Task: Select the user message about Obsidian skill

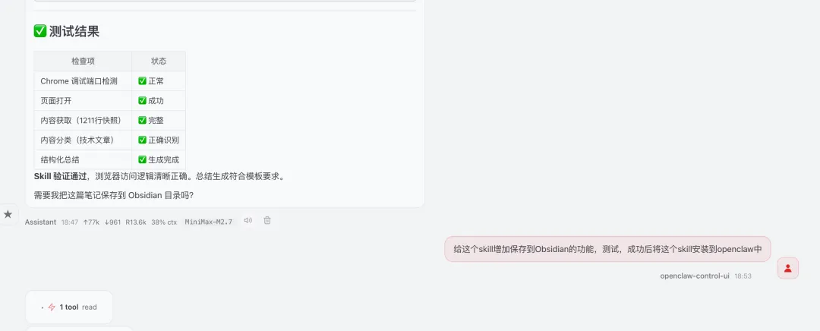Action: (x=607, y=249)
